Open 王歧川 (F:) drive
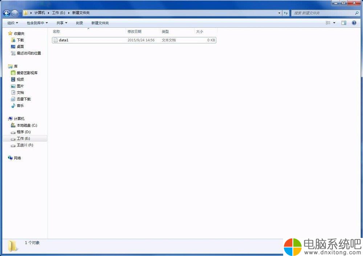Image resolution: width=363 pixels, height=256 pixels. pos(25,145)
